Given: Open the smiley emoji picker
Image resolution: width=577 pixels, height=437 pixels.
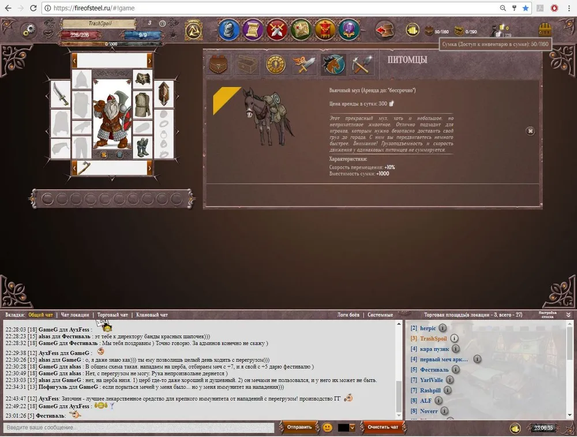Looking at the screenshot, I should coord(327,427).
